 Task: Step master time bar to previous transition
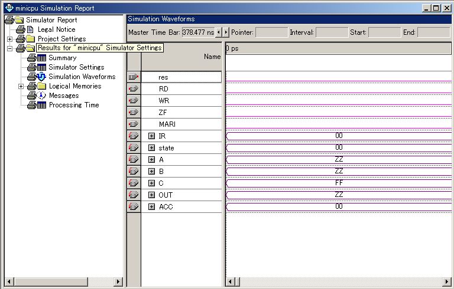(x=219, y=32)
